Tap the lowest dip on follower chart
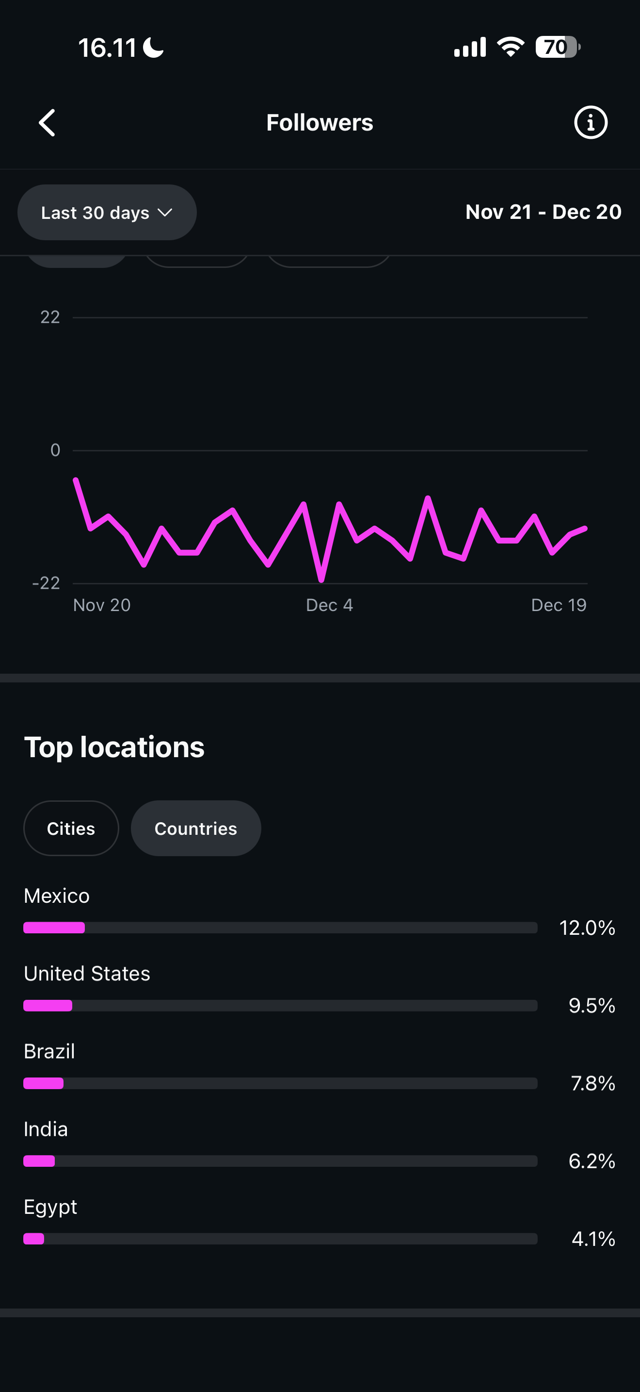640x1392 pixels. pyautogui.click(x=321, y=580)
